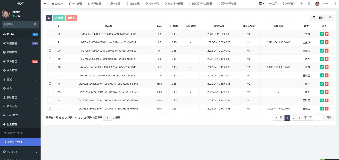This screenshot has width=339, height=160.
Task: Open the settings gear icon top right
Action: coord(335,3)
